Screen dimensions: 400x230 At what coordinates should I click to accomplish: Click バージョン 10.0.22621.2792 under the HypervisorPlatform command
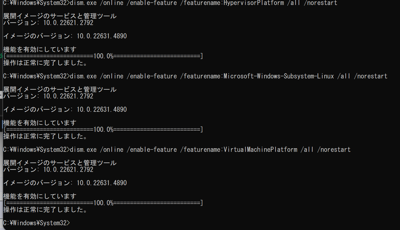tap(48, 23)
